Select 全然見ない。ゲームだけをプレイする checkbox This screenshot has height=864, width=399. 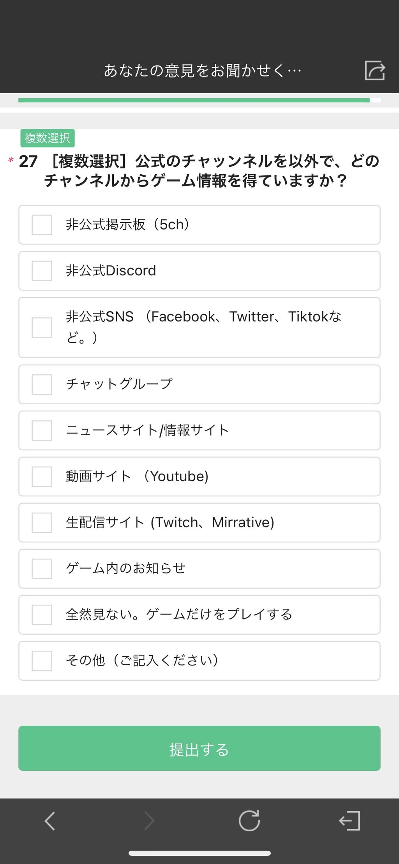pos(42,614)
